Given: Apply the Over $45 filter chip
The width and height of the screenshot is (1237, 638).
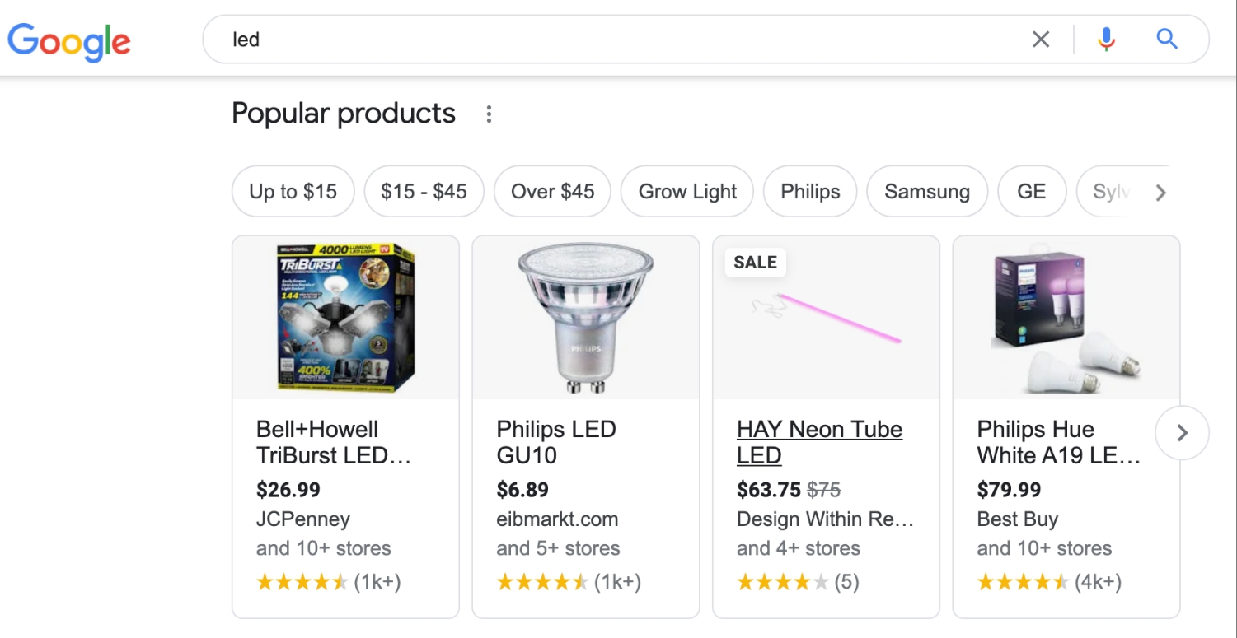Looking at the screenshot, I should (x=552, y=192).
